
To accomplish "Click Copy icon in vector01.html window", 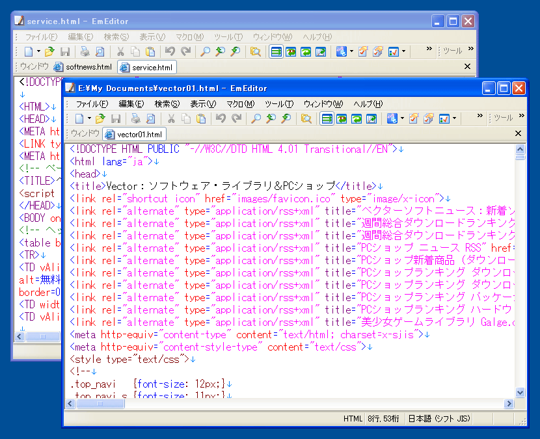I will point(186,119).
